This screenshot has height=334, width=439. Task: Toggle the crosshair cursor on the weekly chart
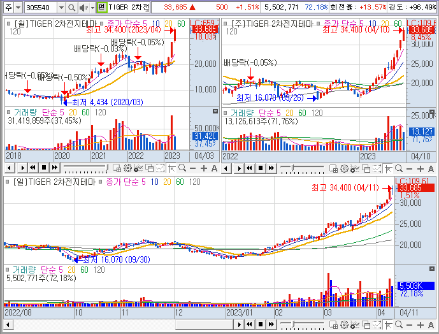[389, 168]
